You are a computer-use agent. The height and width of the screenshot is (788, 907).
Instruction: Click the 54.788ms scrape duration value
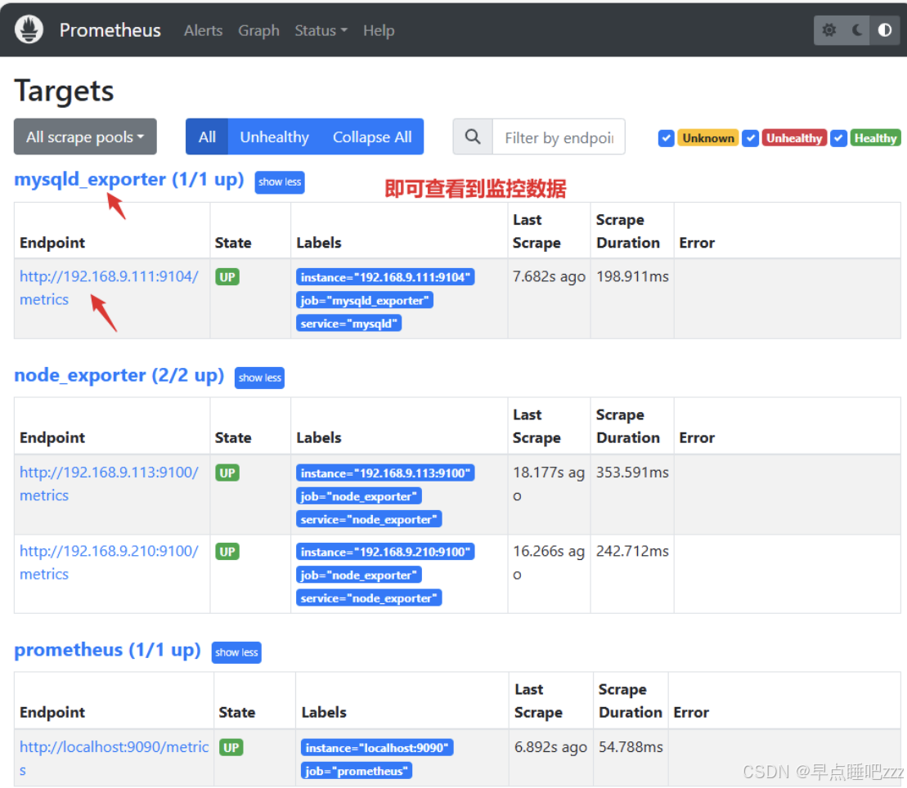click(x=631, y=747)
